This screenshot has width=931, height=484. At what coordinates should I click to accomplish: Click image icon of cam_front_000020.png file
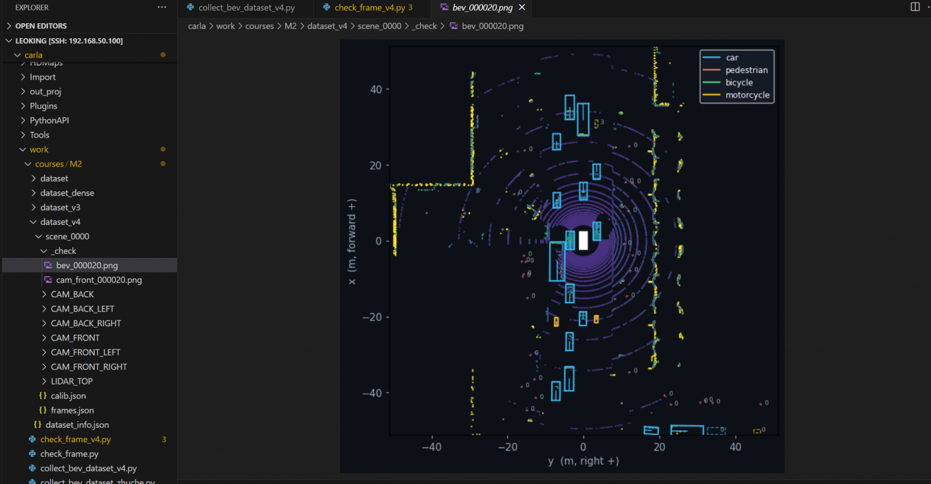click(x=48, y=280)
